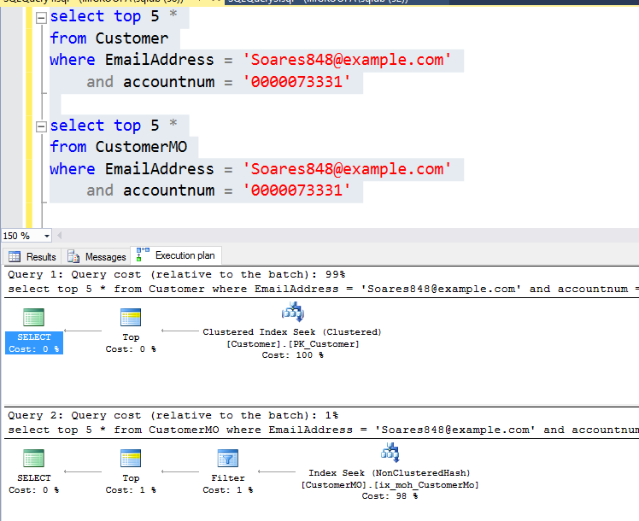Click the Top operator icon in Query 2

click(x=131, y=459)
